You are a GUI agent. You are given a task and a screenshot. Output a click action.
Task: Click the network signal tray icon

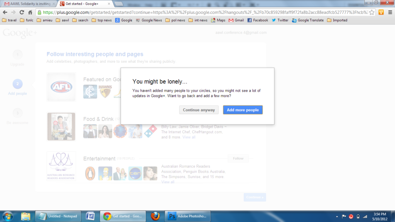click(365, 217)
